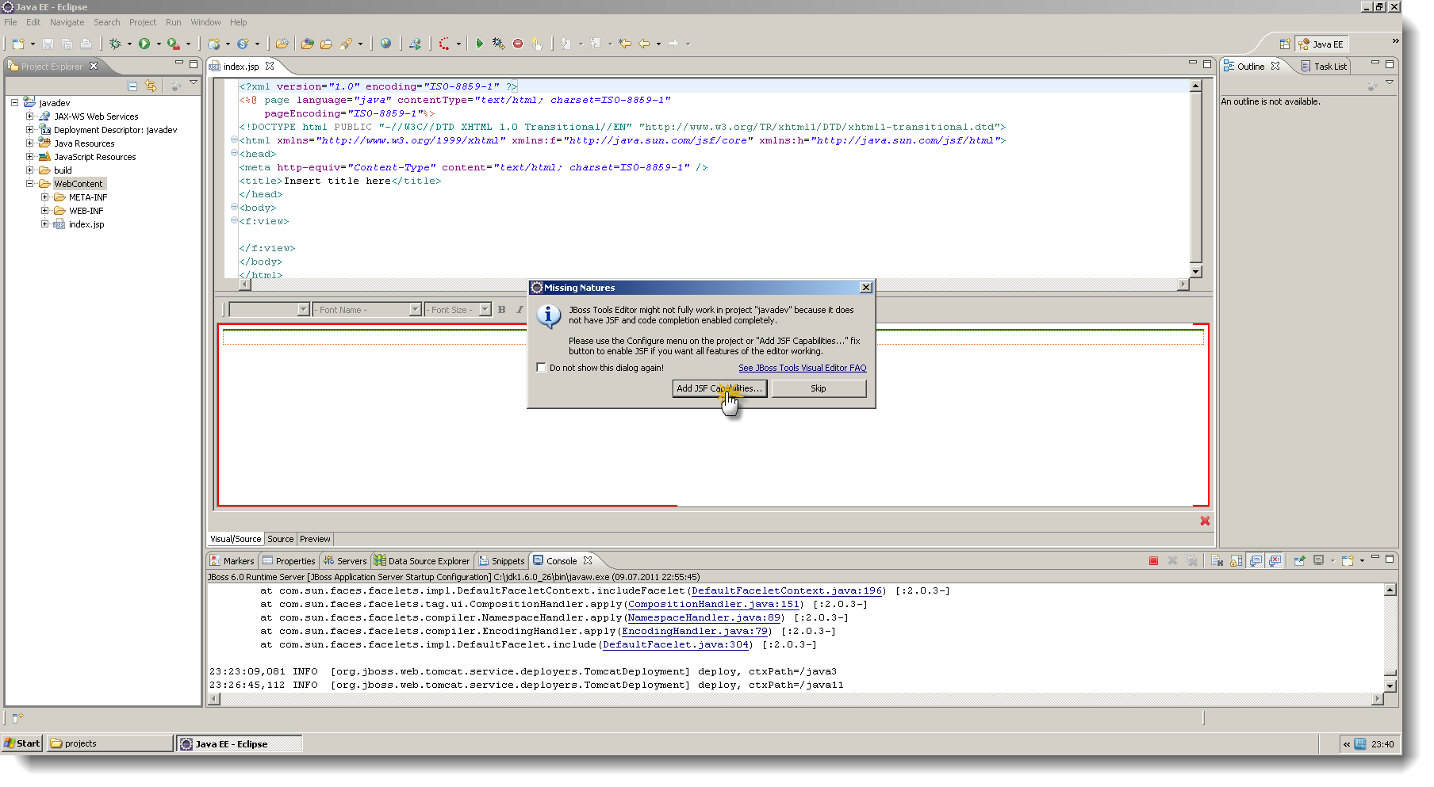
Task: Click the Console vertical scrollbar track
Action: 1390,638
